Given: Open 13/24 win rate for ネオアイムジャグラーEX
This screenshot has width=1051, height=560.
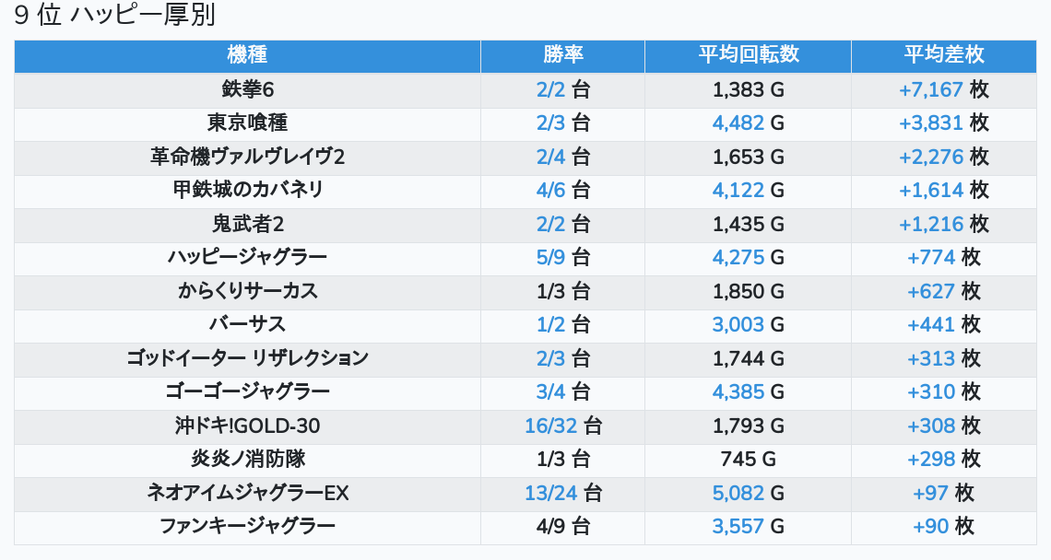Looking at the screenshot, I should point(550,493).
